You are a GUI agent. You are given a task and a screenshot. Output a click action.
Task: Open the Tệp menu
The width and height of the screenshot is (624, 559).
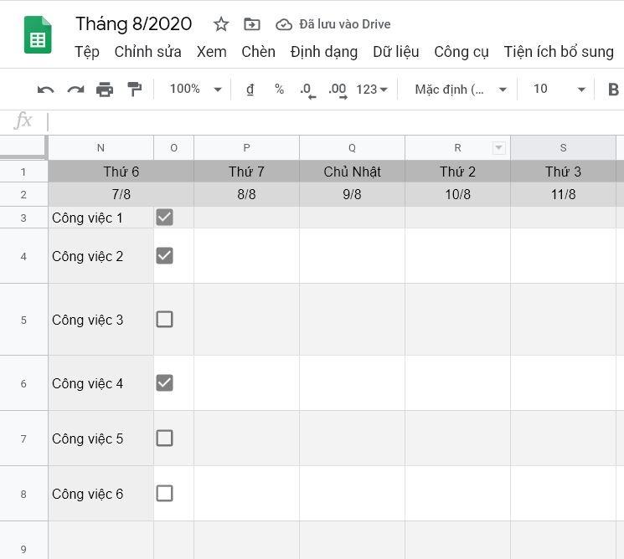point(87,52)
